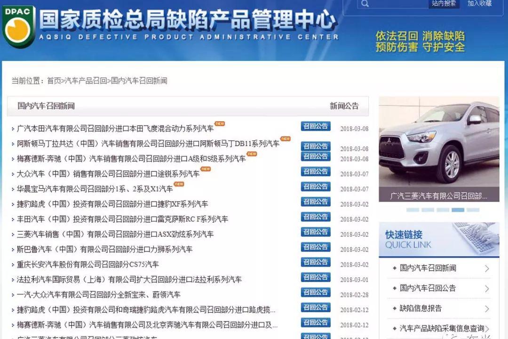Open quick link 汽车产品缺陷采集信息查询
The width and height of the screenshot is (508, 339).
click(442, 328)
